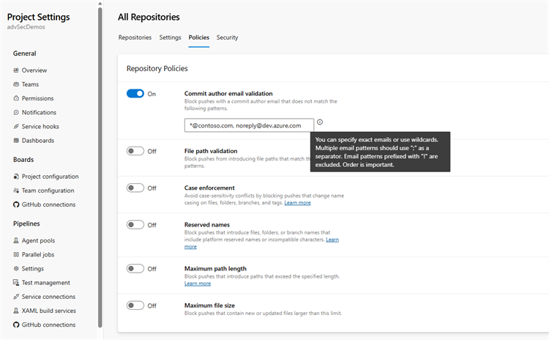Open Permissions page
The height and width of the screenshot is (340, 549).
(x=37, y=98)
